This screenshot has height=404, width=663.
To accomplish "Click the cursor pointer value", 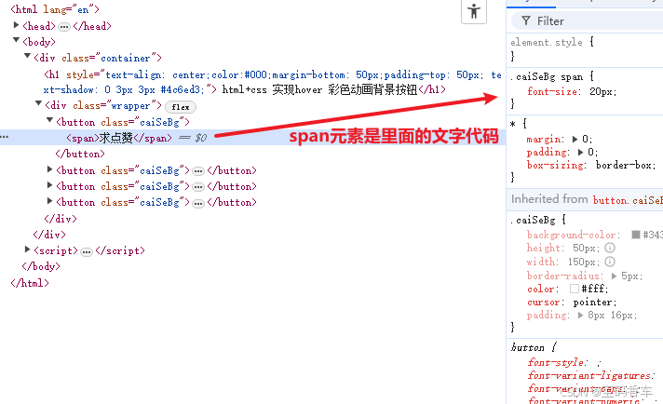I will [x=593, y=303].
